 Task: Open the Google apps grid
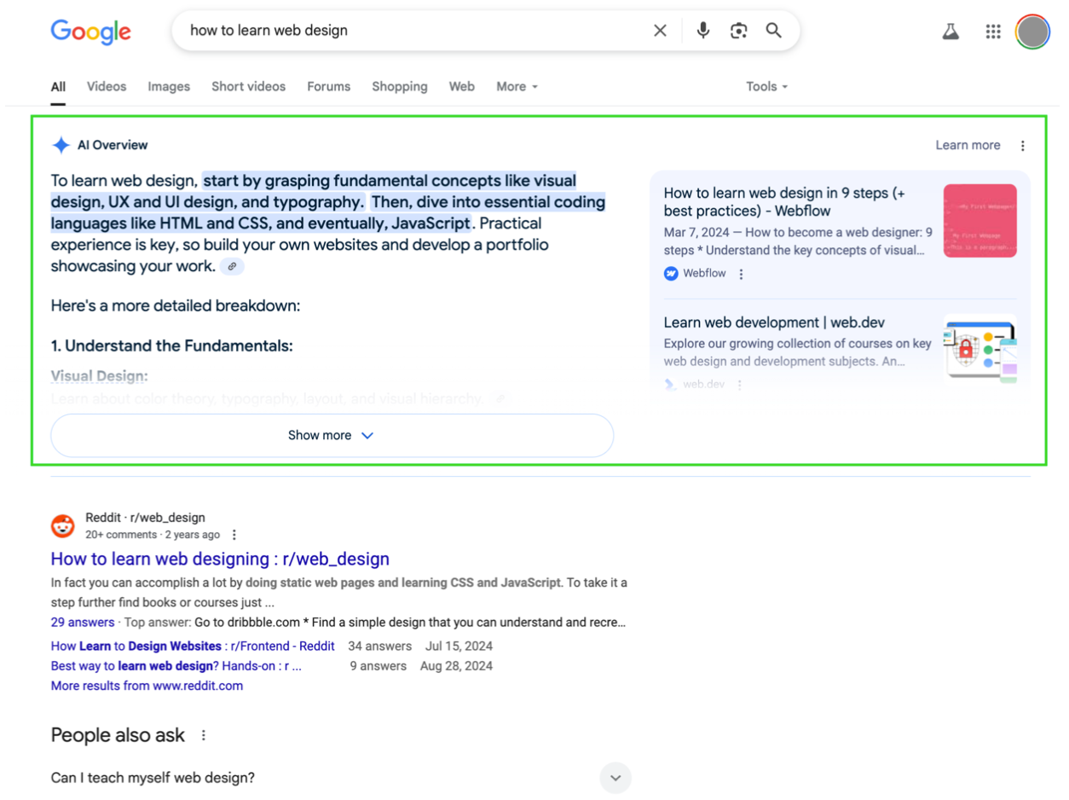click(993, 31)
